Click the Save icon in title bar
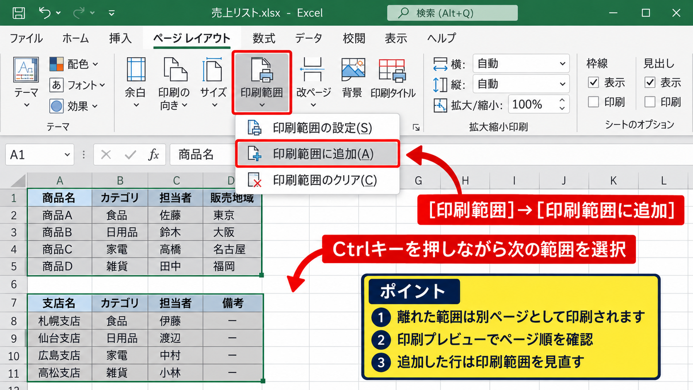 tap(19, 13)
